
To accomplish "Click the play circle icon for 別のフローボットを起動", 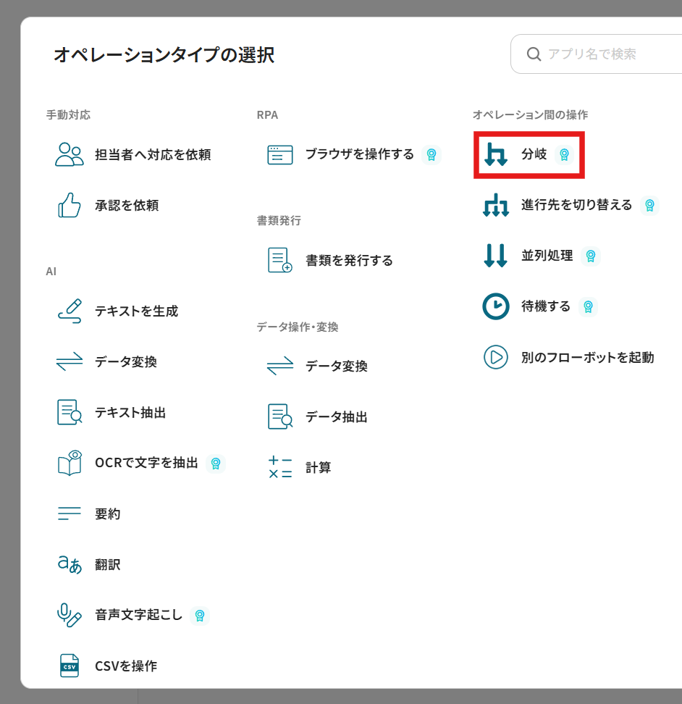I will [496, 357].
